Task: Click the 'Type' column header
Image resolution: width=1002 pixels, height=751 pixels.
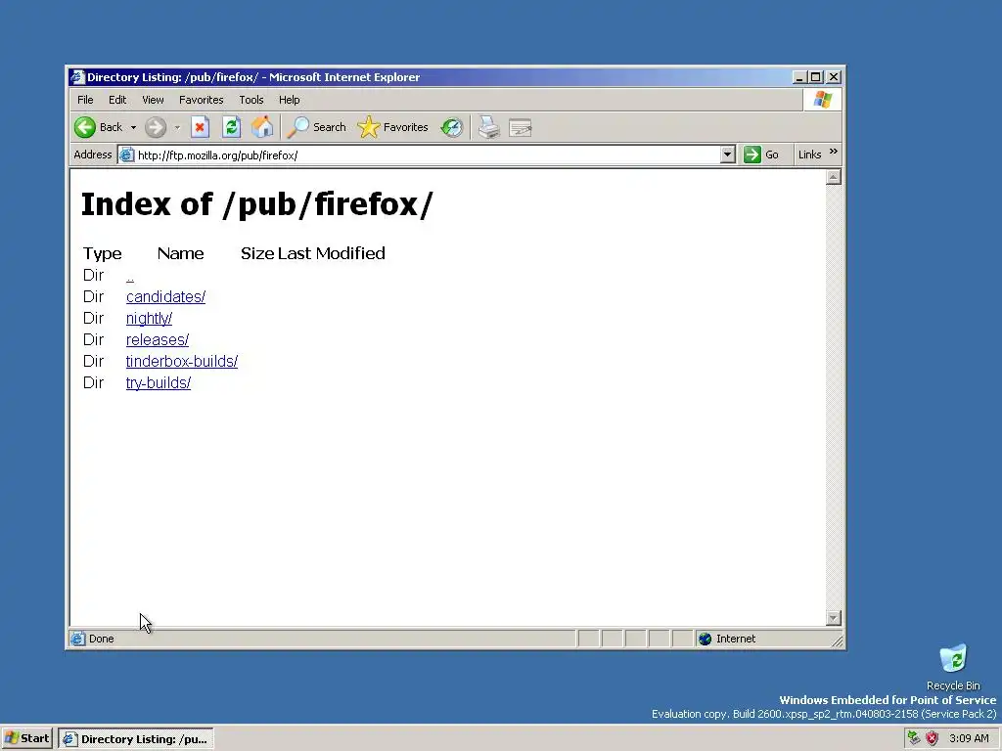Action: pyautogui.click(x=102, y=253)
